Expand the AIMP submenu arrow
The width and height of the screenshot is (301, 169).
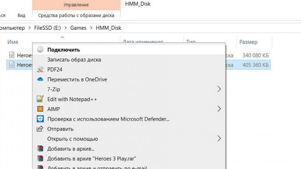click(219, 108)
